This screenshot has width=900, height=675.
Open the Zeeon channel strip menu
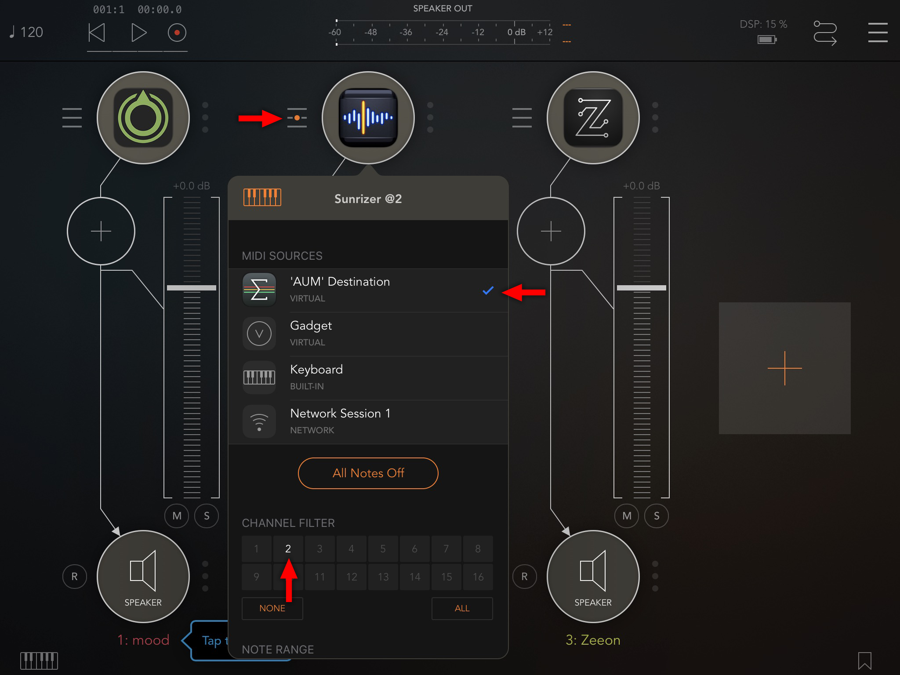coord(522,118)
